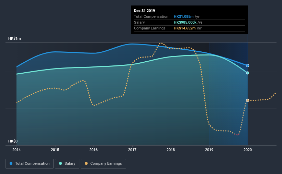Click the 2018 x-axis label
The image size is (282, 174).
[x=171, y=150]
